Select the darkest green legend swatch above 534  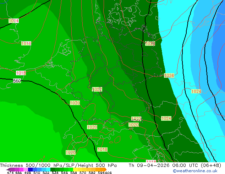coord(53,169)
